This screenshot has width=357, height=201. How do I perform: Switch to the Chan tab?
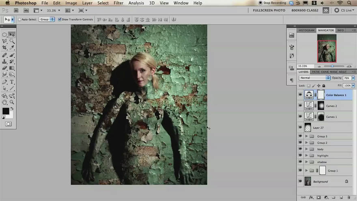point(325,72)
